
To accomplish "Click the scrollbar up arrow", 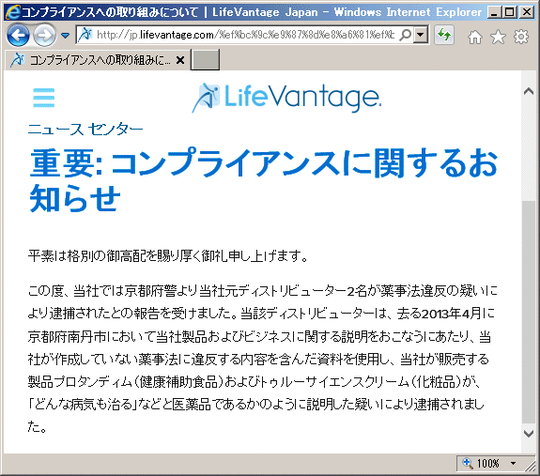I will pos(529,91).
